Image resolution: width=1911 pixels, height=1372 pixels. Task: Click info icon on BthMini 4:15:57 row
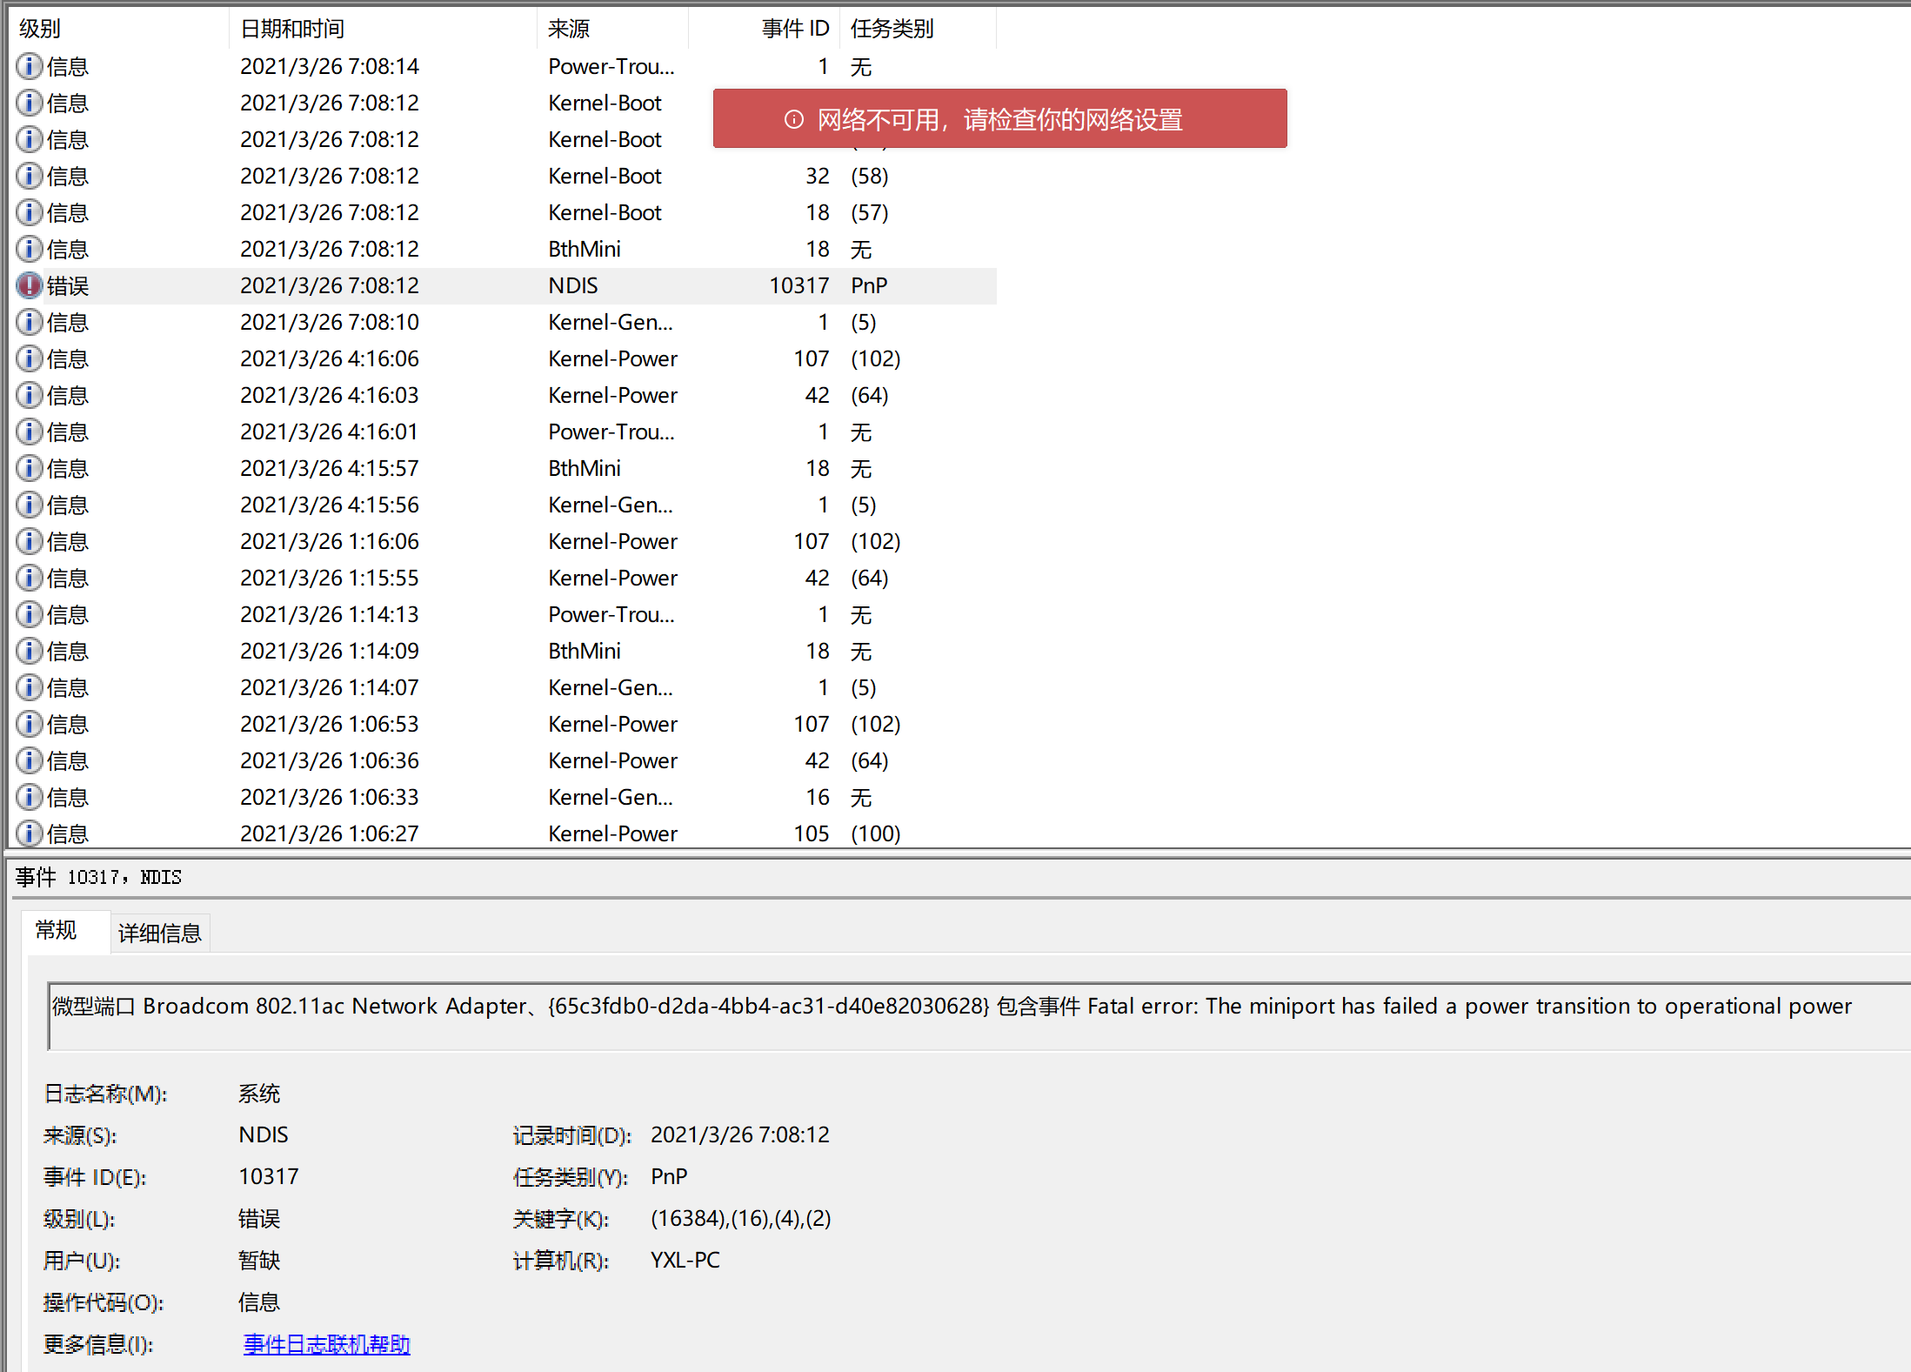click(30, 468)
